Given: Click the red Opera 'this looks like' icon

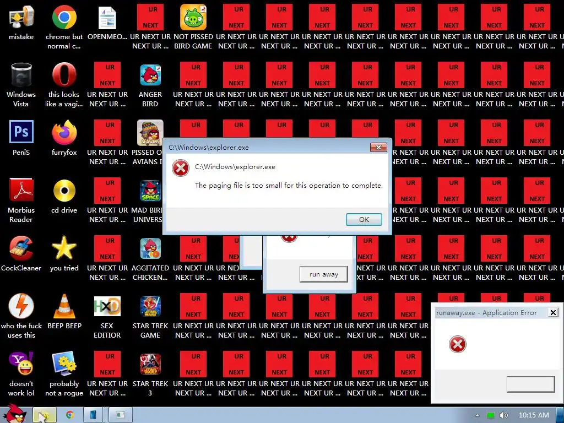Looking at the screenshot, I should (64, 75).
